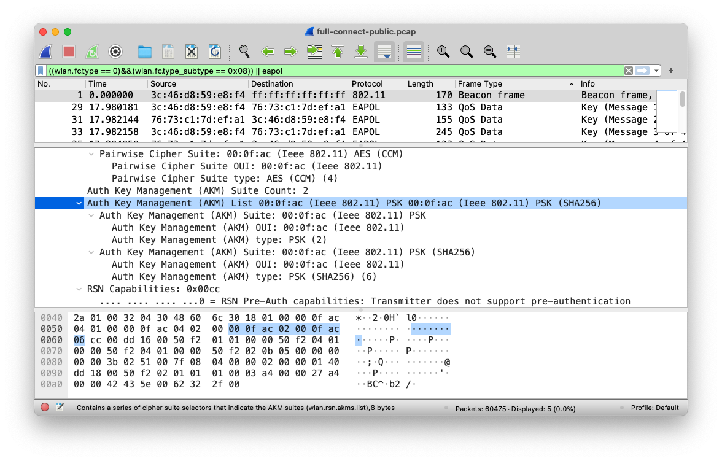Clear the display filter with the X button

tap(628, 71)
